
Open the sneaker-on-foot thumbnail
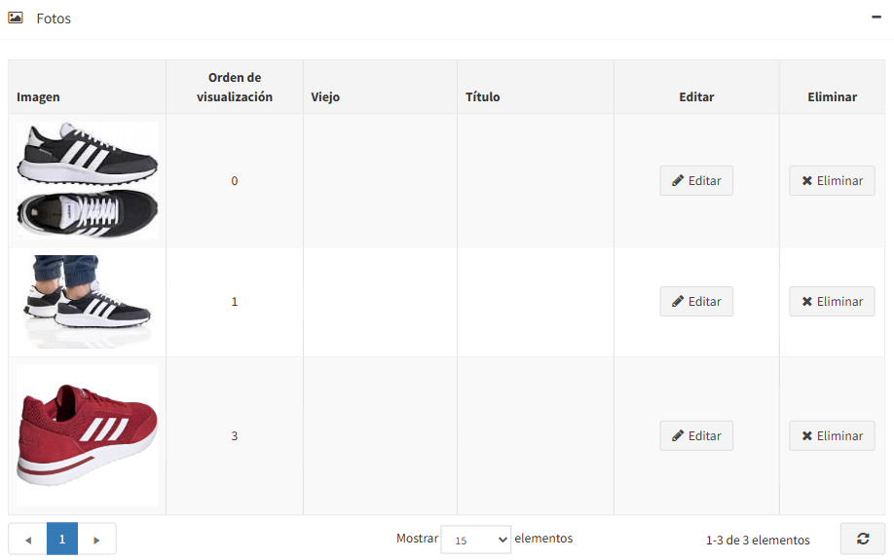87,302
